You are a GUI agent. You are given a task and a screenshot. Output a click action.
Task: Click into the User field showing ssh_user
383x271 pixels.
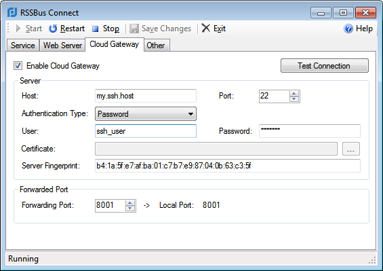(146, 131)
